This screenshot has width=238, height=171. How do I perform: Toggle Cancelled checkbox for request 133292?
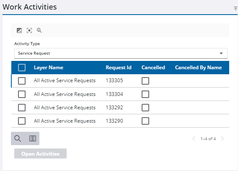coord(145,108)
